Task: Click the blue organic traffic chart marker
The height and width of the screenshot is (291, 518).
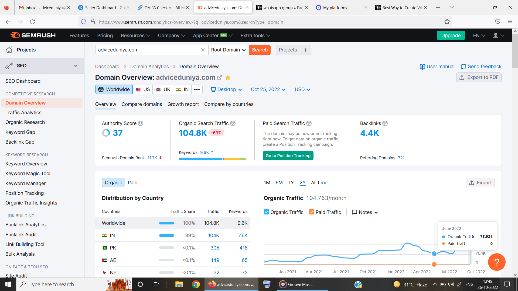Action: (434, 254)
